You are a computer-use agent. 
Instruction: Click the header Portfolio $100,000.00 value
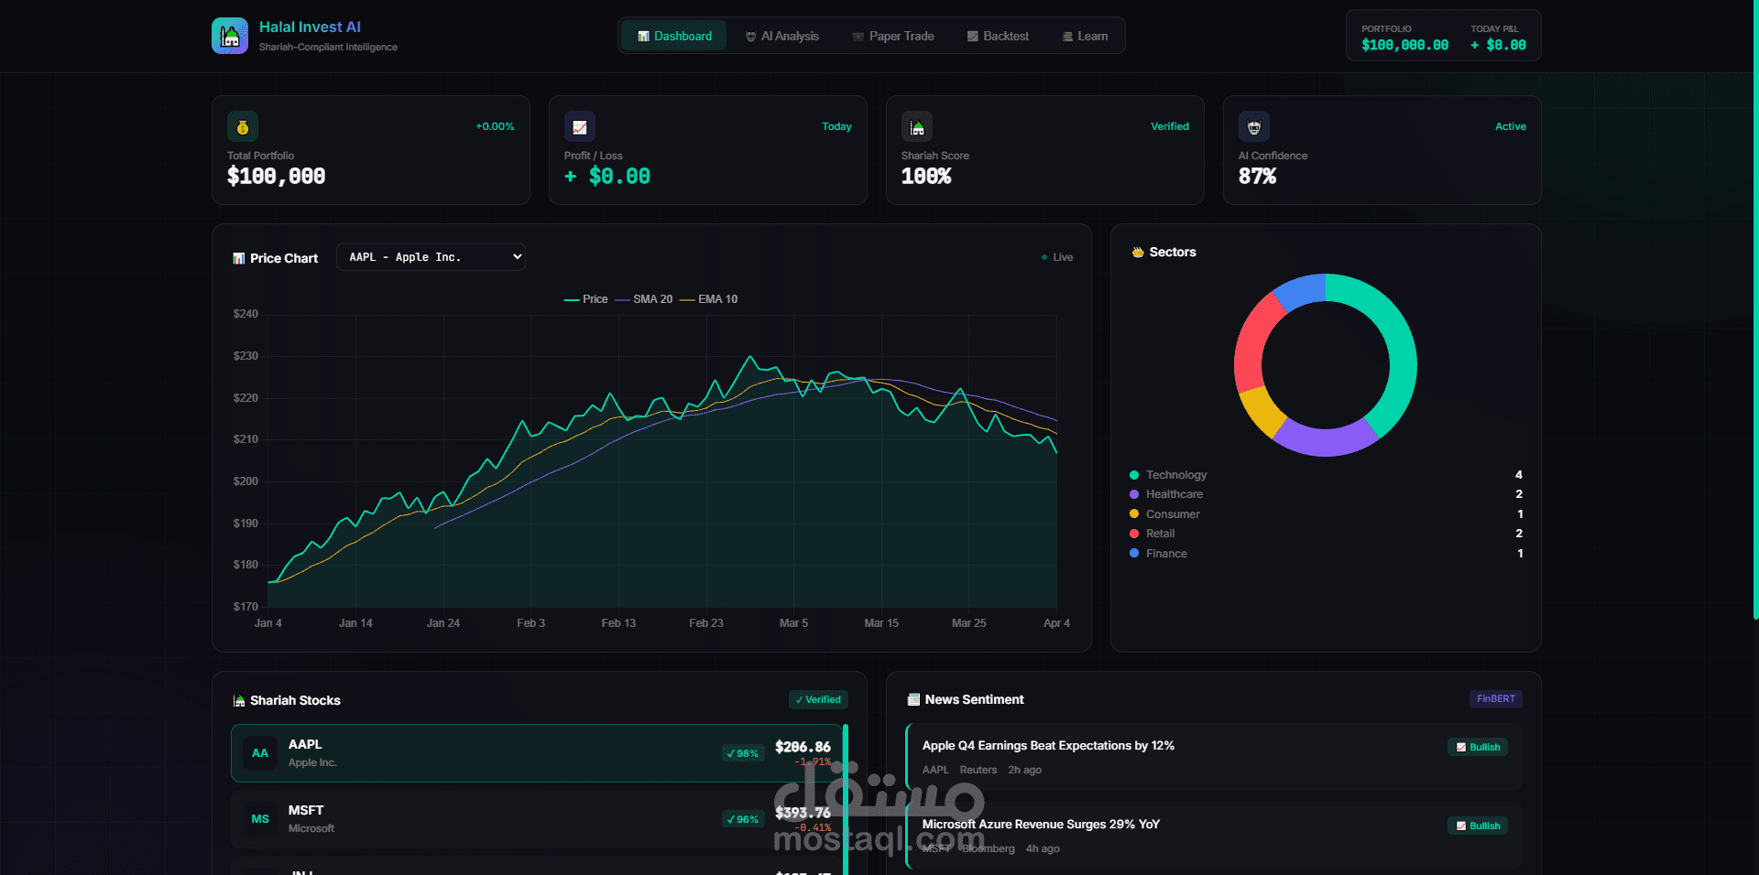[x=1405, y=45]
